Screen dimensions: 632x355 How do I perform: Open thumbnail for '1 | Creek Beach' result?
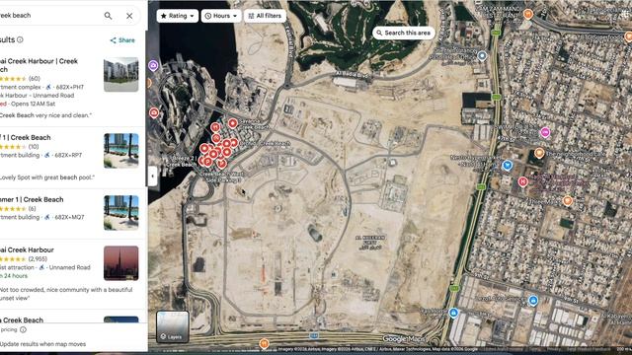pyautogui.click(x=120, y=151)
